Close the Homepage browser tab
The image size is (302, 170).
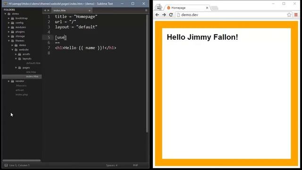tap(207, 8)
